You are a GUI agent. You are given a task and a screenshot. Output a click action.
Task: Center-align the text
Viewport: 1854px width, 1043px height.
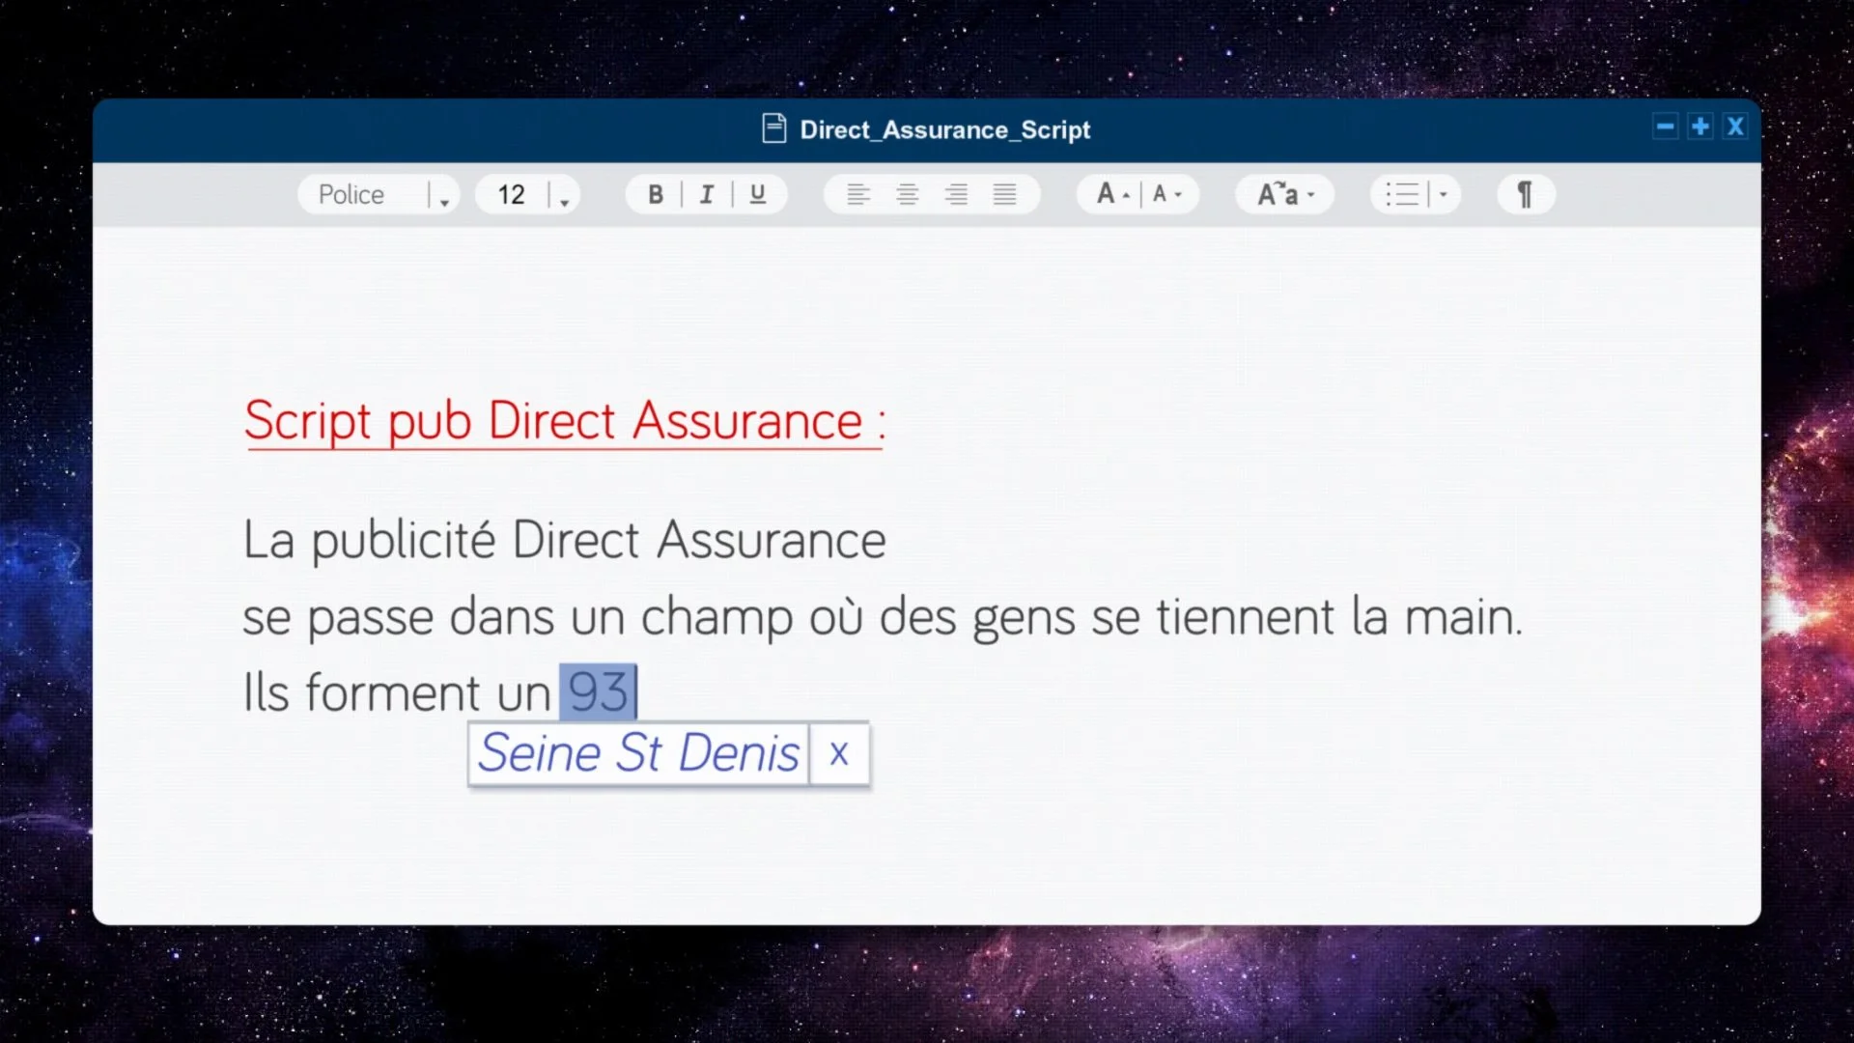click(908, 194)
